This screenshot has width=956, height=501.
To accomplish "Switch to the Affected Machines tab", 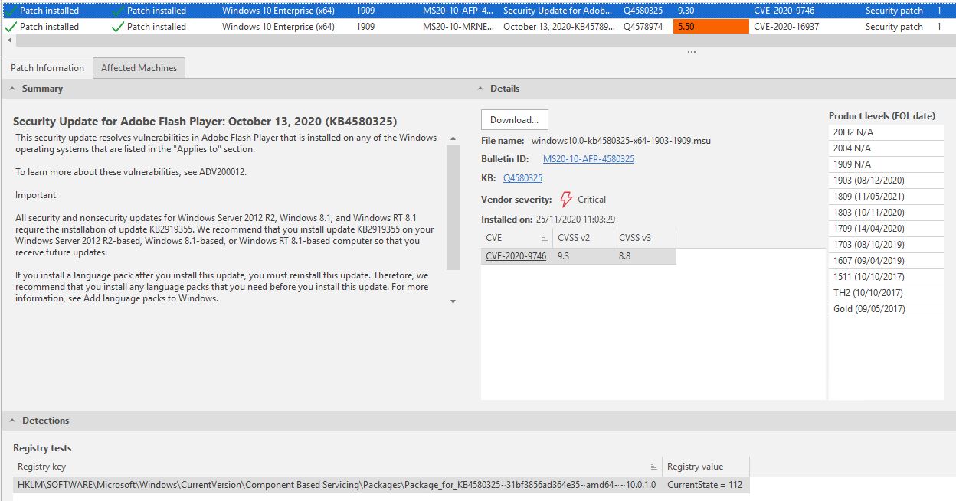I will 139,68.
